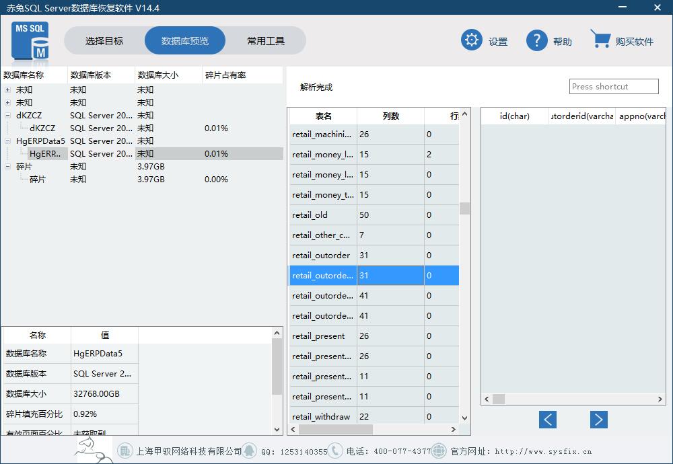Select the child dKZCZ entry under dKZCZ
Viewport: 673px width, 464px height.
click(42, 128)
